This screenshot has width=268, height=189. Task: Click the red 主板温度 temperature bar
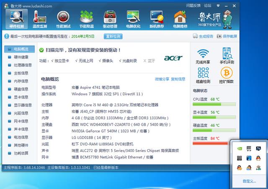[210, 144]
